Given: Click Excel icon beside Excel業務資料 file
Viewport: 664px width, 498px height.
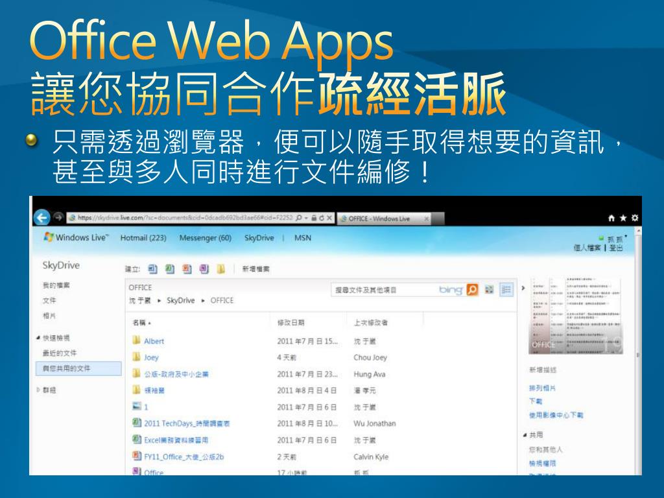Looking at the screenshot, I should click(136, 439).
